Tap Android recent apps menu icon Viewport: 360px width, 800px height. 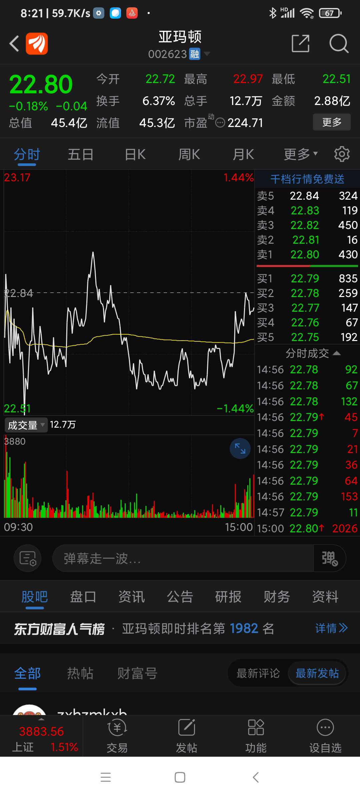tap(106, 777)
